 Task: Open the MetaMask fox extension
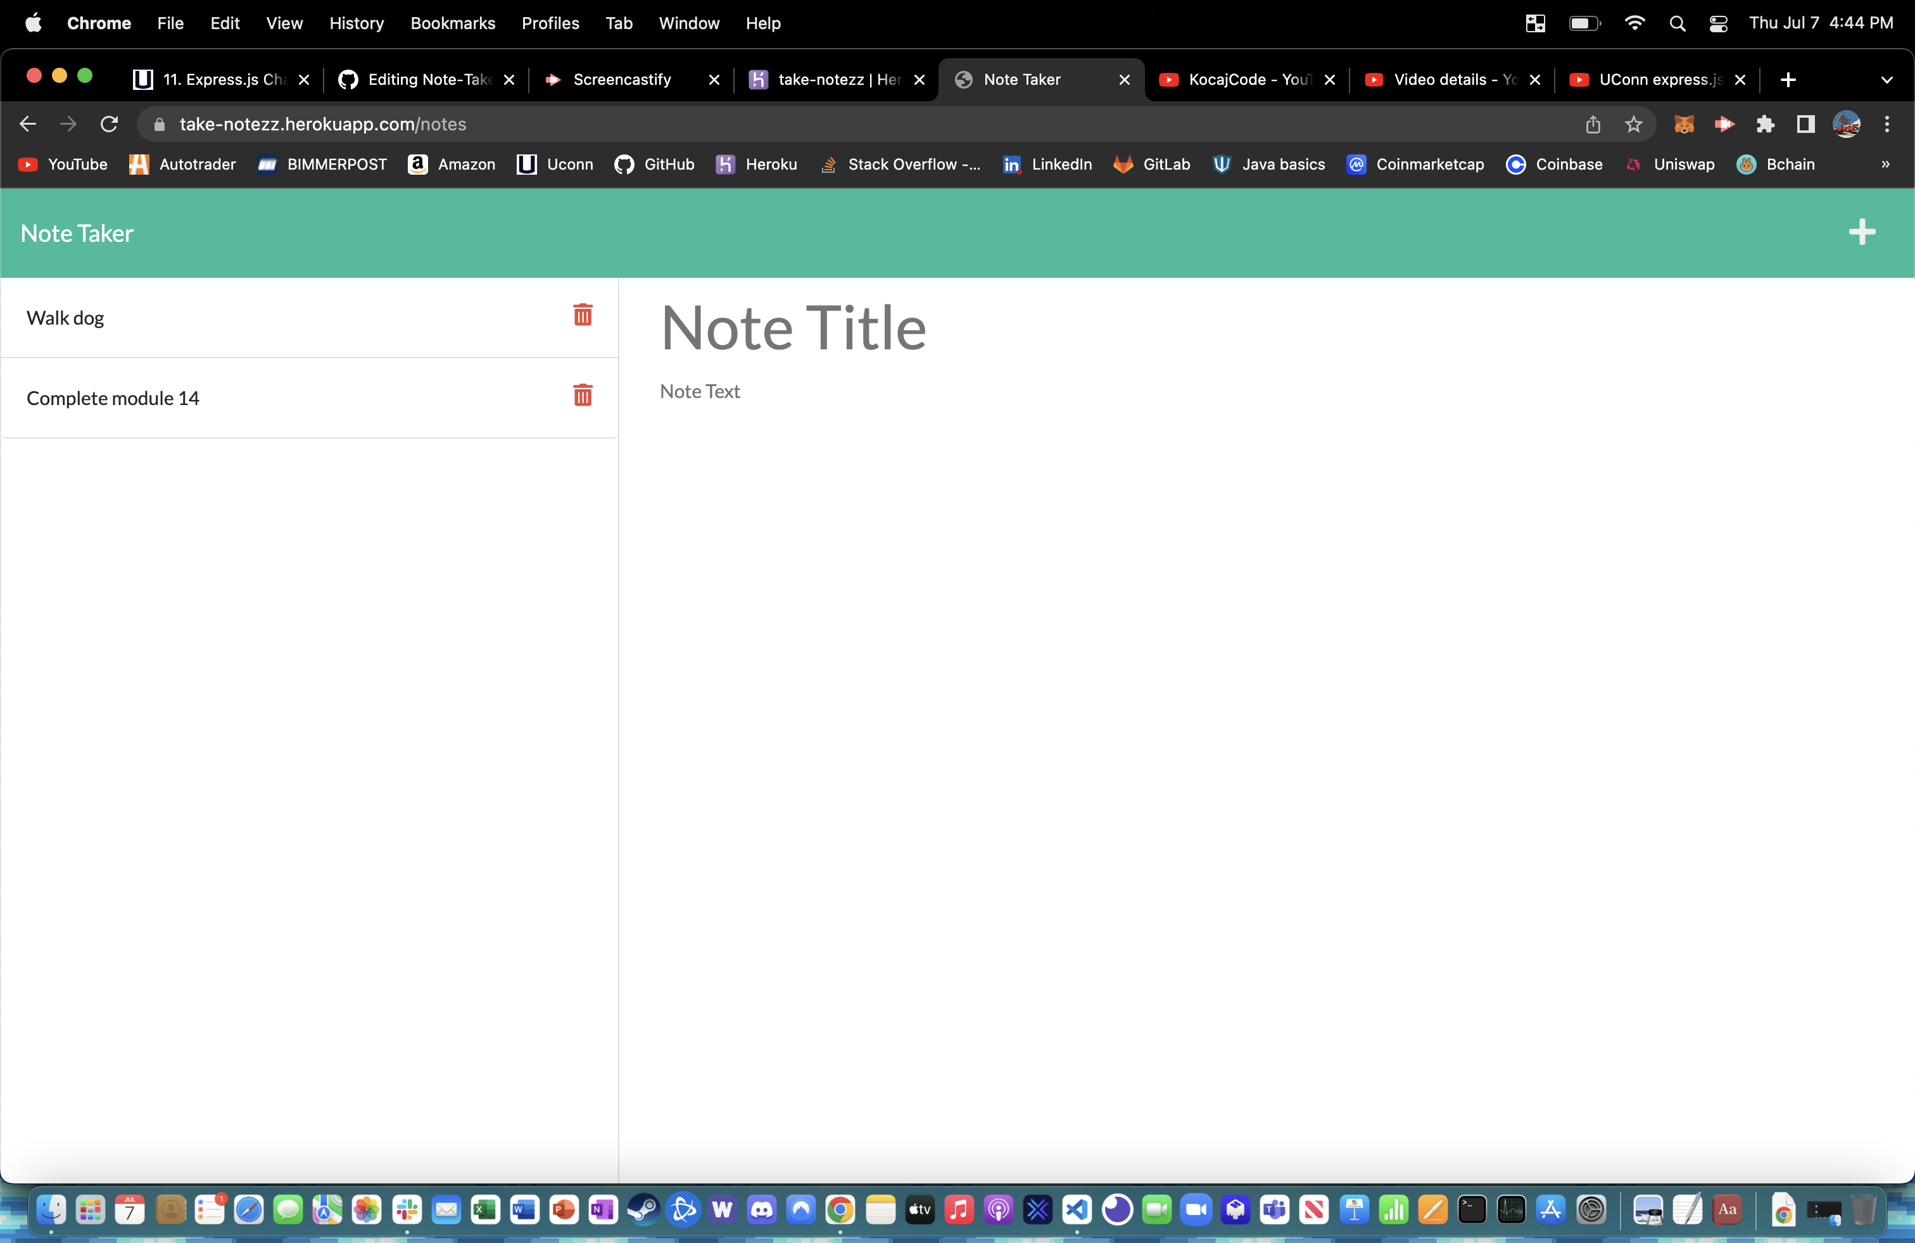(x=1684, y=124)
